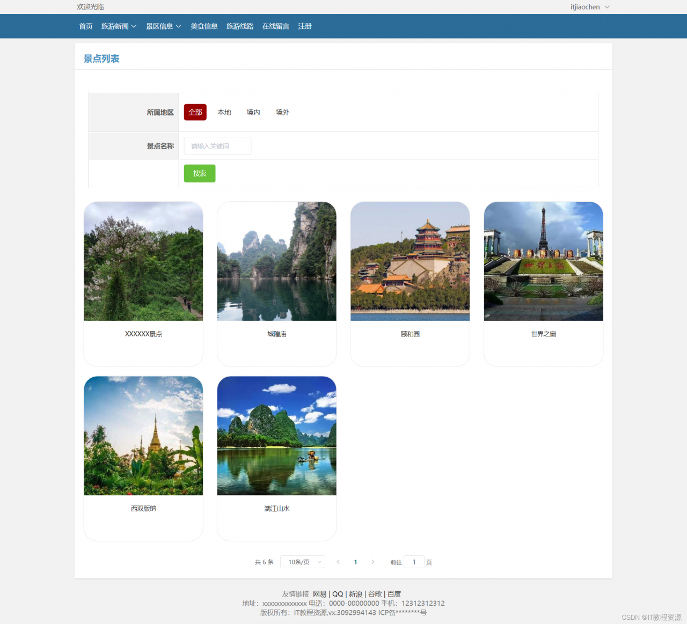This screenshot has width=687, height=624.
Task: Select the 全部 region filter
Action: pyautogui.click(x=195, y=112)
